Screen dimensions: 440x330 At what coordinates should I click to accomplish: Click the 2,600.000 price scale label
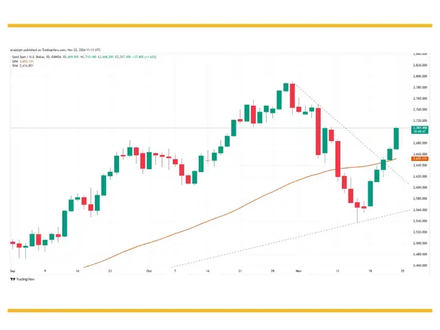(x=420, y=188)
